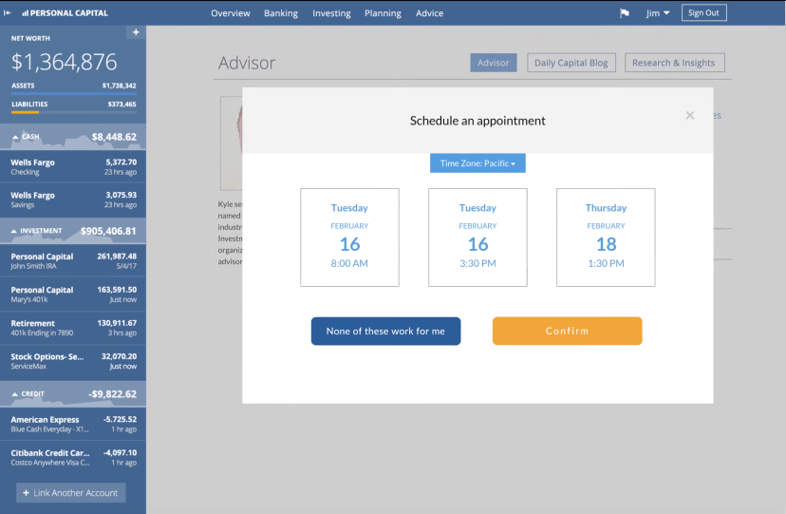Open the flag notifications icon

coord(624,13)
